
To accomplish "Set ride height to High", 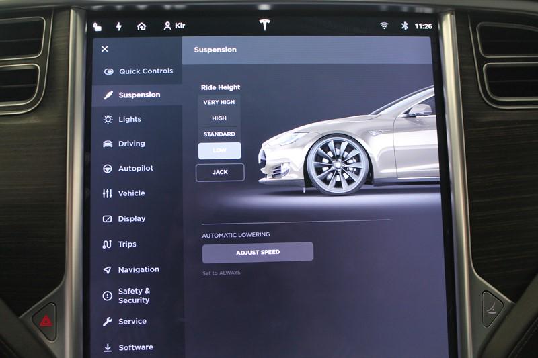I will tap(219, 118).
